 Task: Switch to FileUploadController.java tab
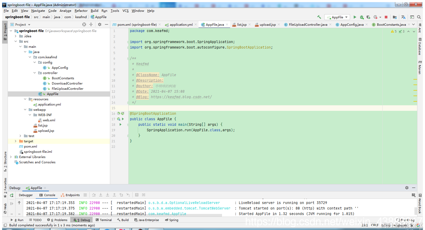[308, 24]
